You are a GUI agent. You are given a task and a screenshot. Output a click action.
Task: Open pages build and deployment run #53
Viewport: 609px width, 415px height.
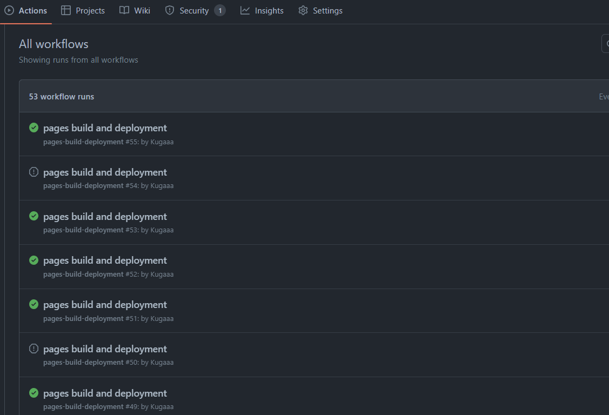click(x=105, y=216)
